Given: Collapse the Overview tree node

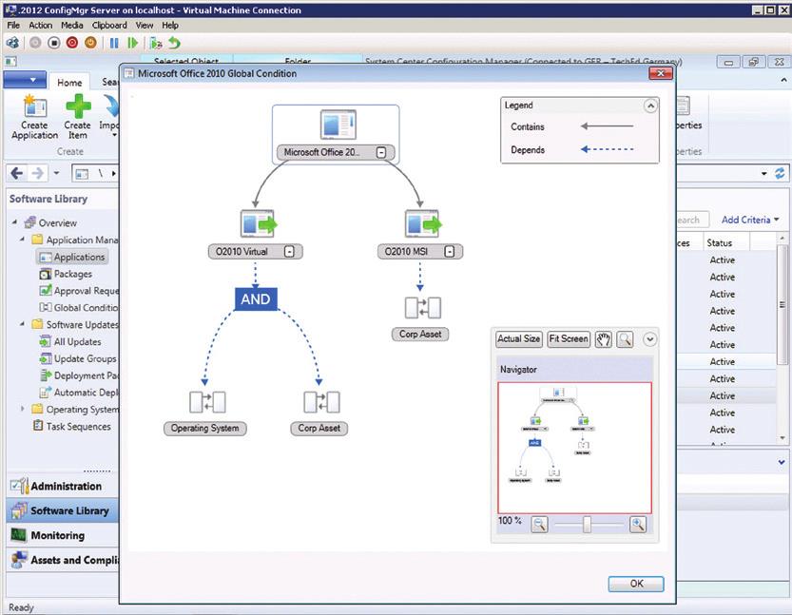Looking at the screenshot, I should [15, 222].
